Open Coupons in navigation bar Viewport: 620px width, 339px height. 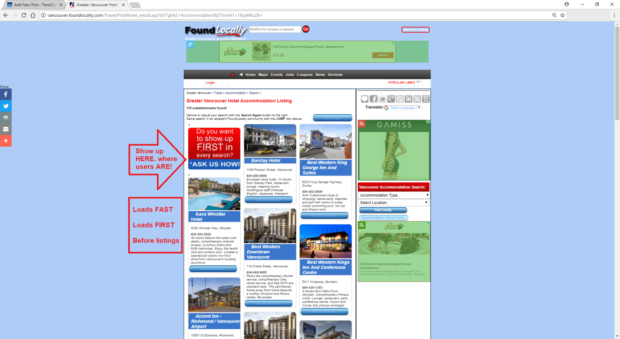pyautogui.click(x=305, y=75)
